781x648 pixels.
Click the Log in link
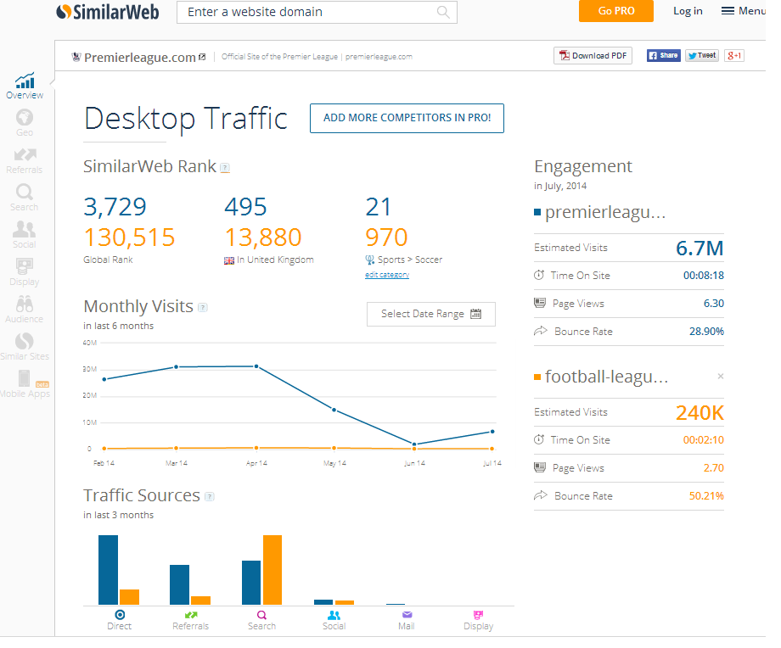tap(688, 11)
